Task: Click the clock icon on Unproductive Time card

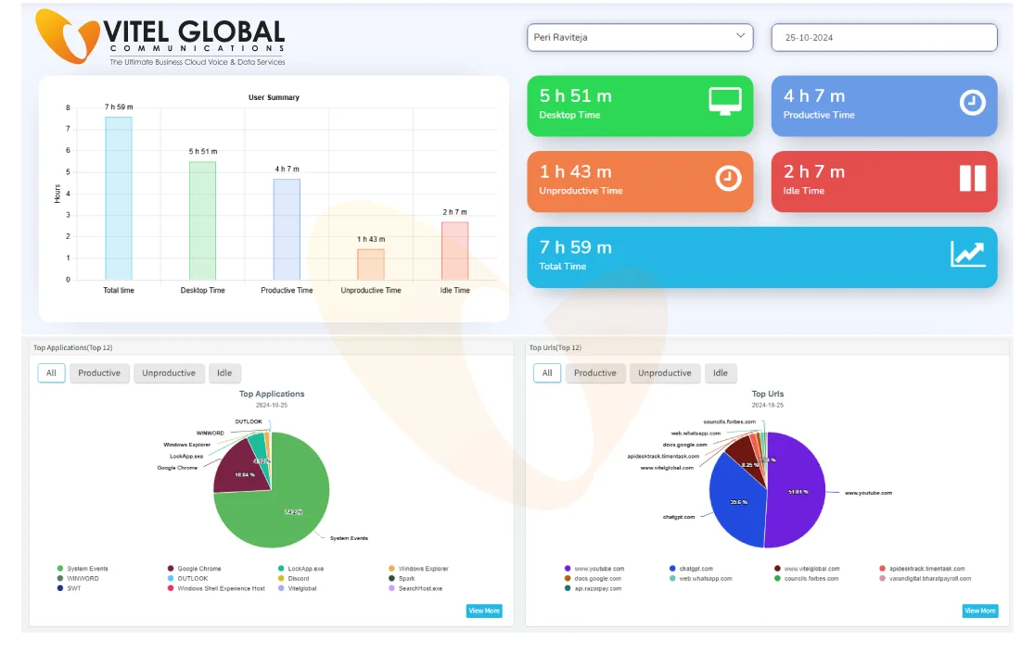Action: coord(728,178)
